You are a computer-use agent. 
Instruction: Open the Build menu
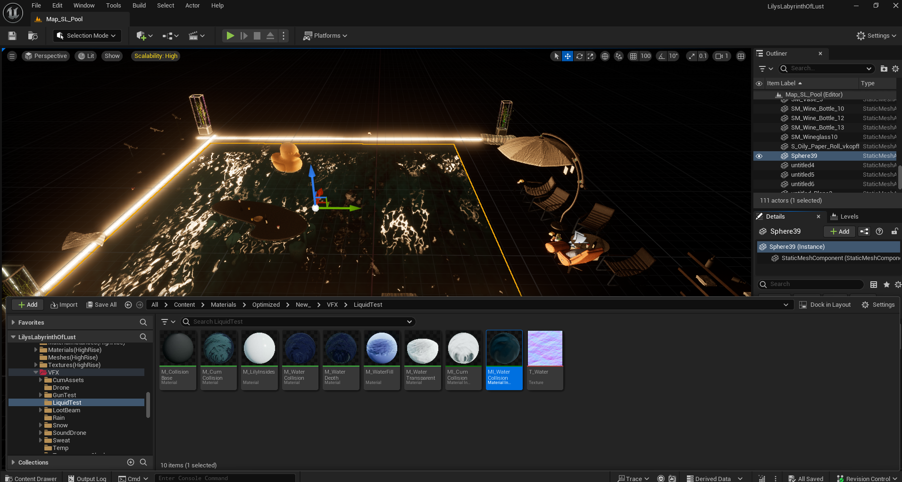coord(139,6)
